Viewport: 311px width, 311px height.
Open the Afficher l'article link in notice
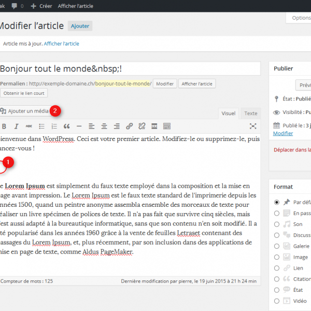click(62, 44)
